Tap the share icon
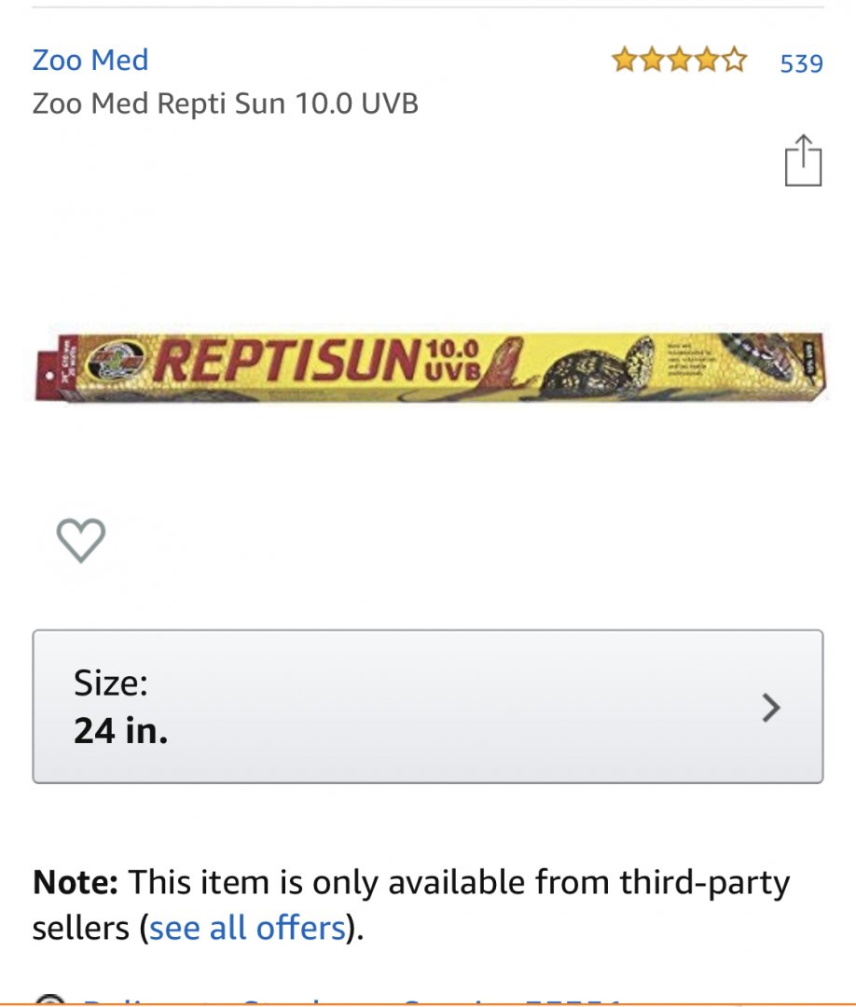 802,161
